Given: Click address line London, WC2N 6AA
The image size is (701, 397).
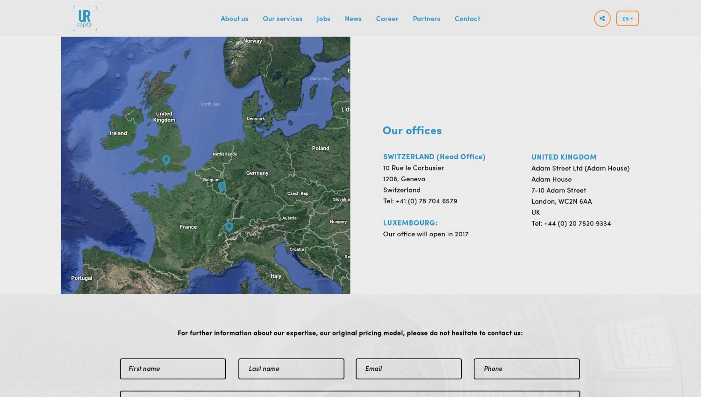Looking at the screenshot, I should [x=562, y=202].
